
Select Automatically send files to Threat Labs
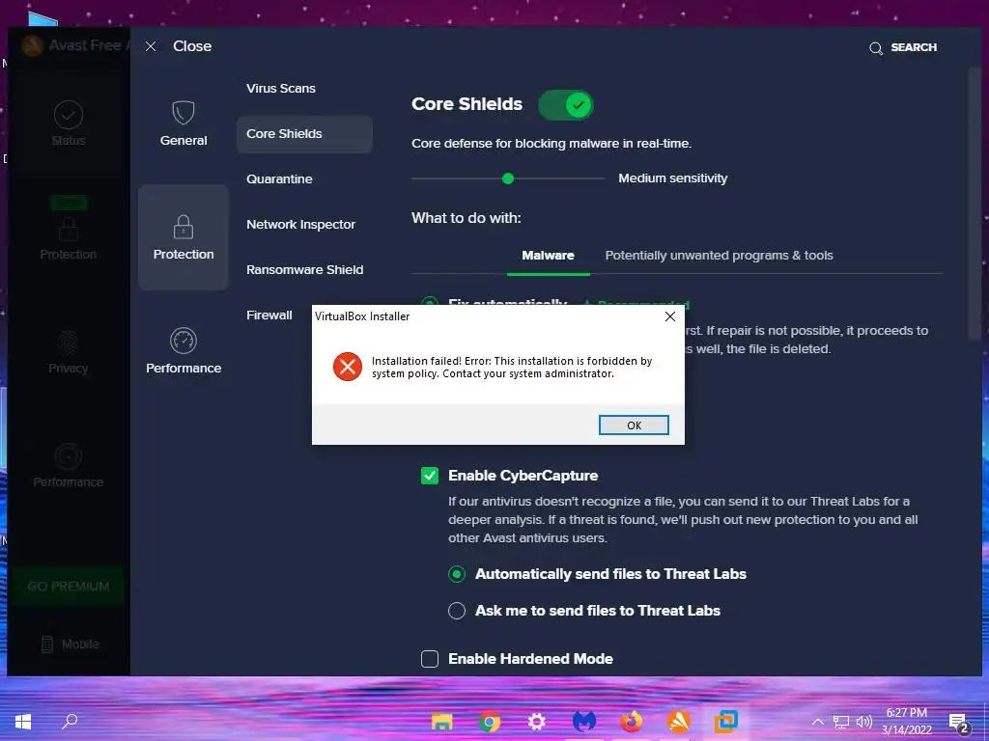[x=457, y=574]
